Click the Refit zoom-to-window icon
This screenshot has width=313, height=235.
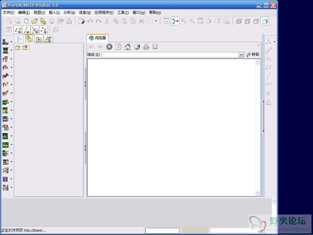click(x=201, y=21)
